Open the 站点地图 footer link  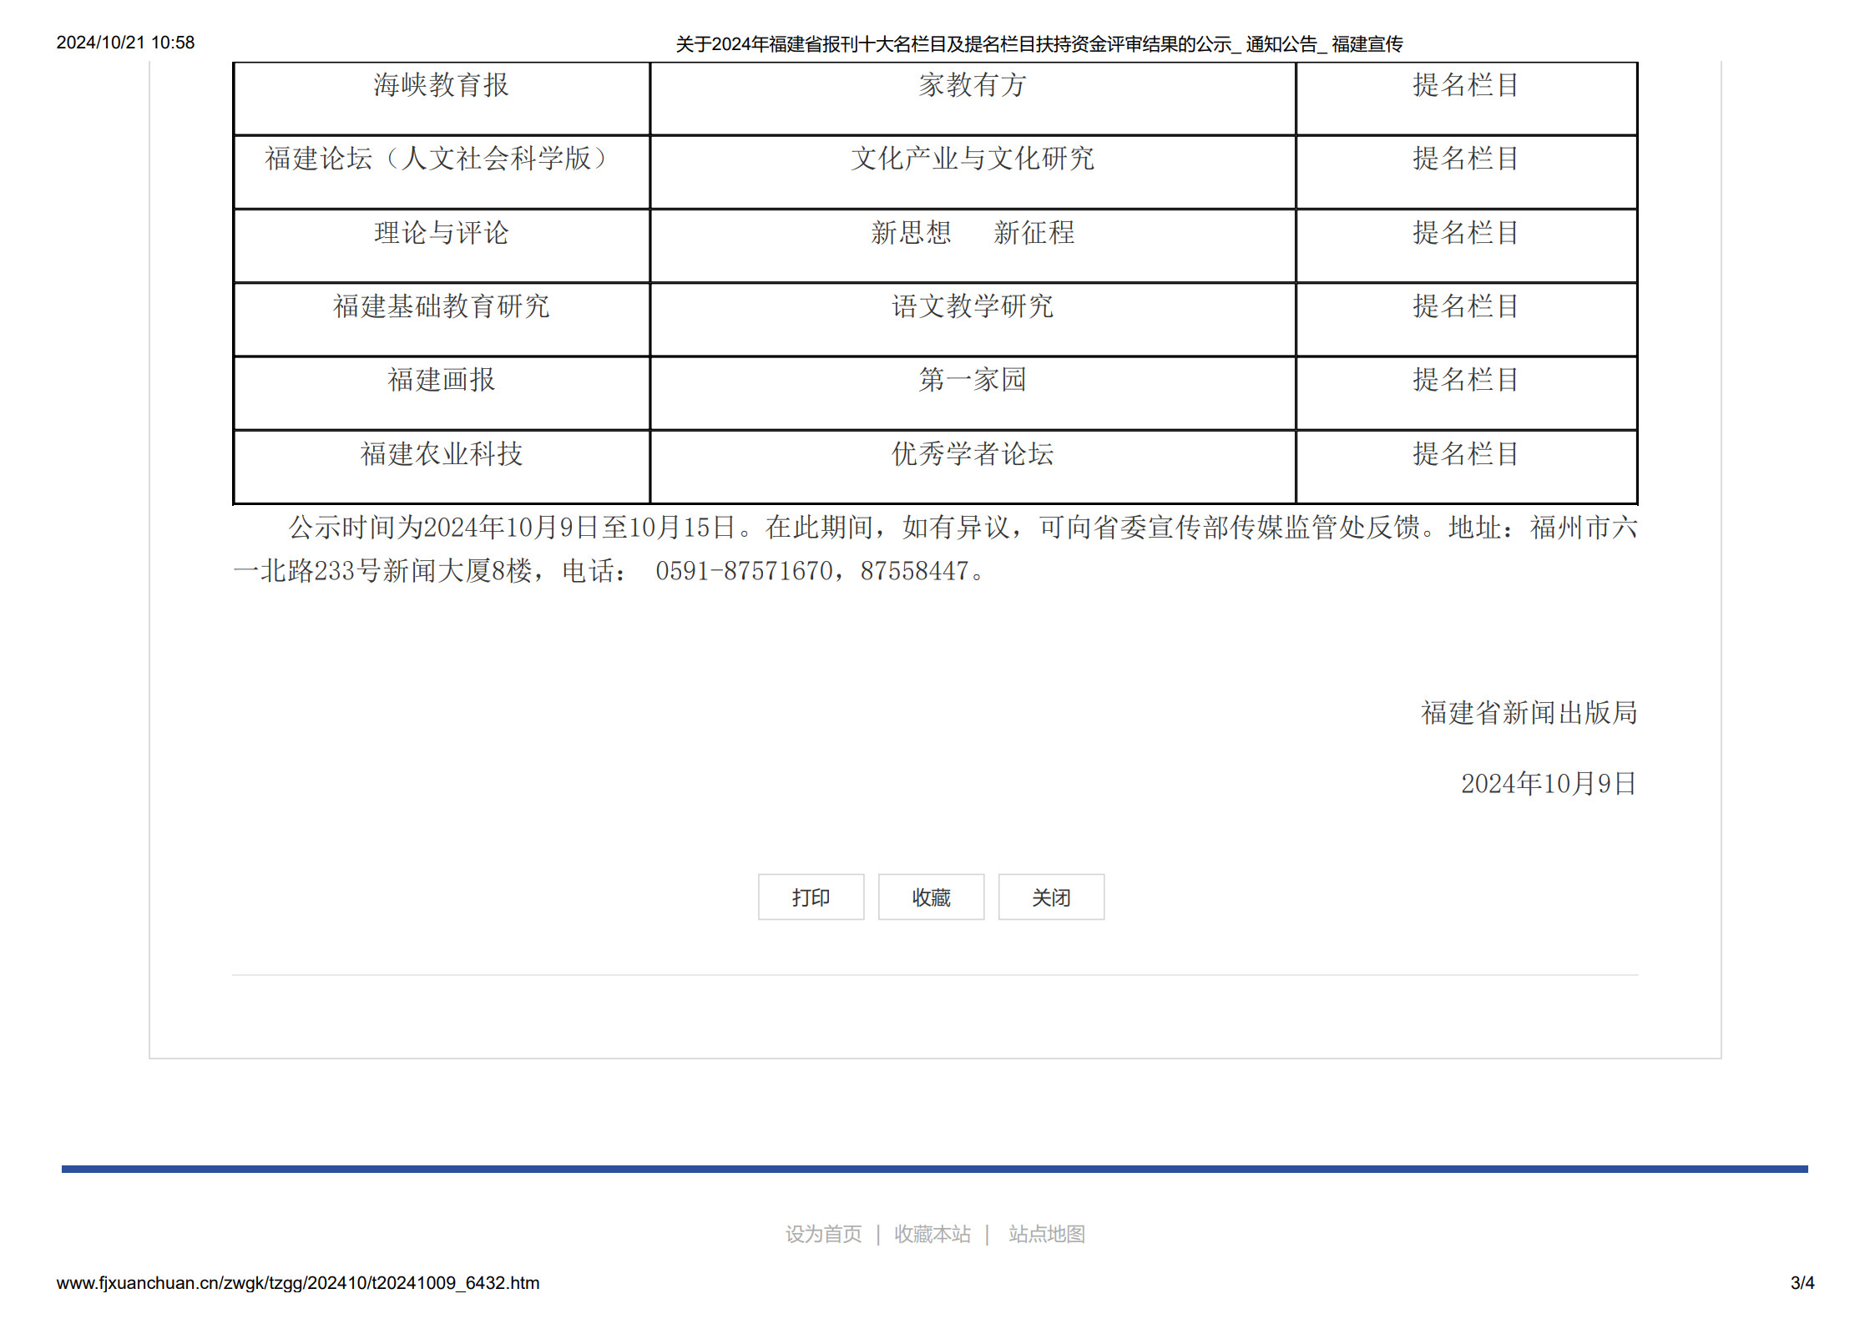[x=1046, y=1234]
